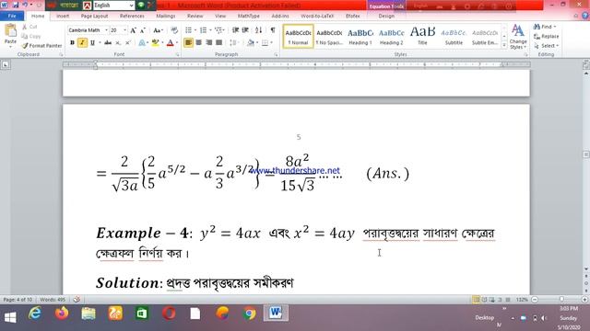This screenshot has height=331, width=590.
Task: Center the text
Action: coord(199,43)
